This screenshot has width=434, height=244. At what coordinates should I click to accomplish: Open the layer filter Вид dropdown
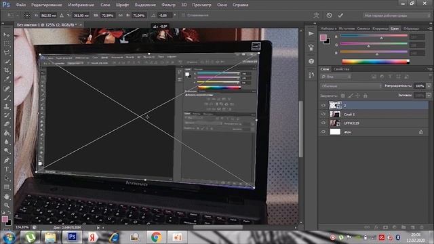tap(336, 77)
